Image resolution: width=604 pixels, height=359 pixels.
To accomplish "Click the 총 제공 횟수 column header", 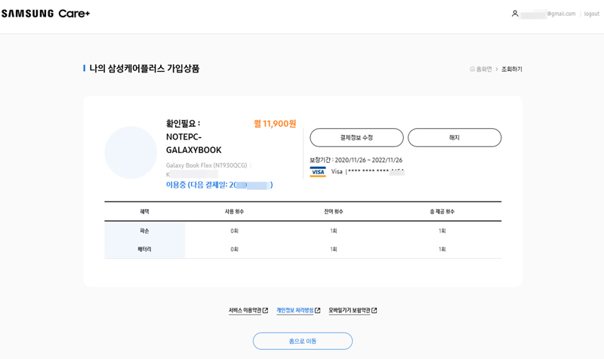I will 442,211.
